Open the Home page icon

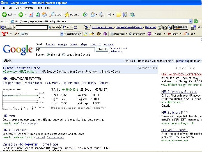point(44,15)
